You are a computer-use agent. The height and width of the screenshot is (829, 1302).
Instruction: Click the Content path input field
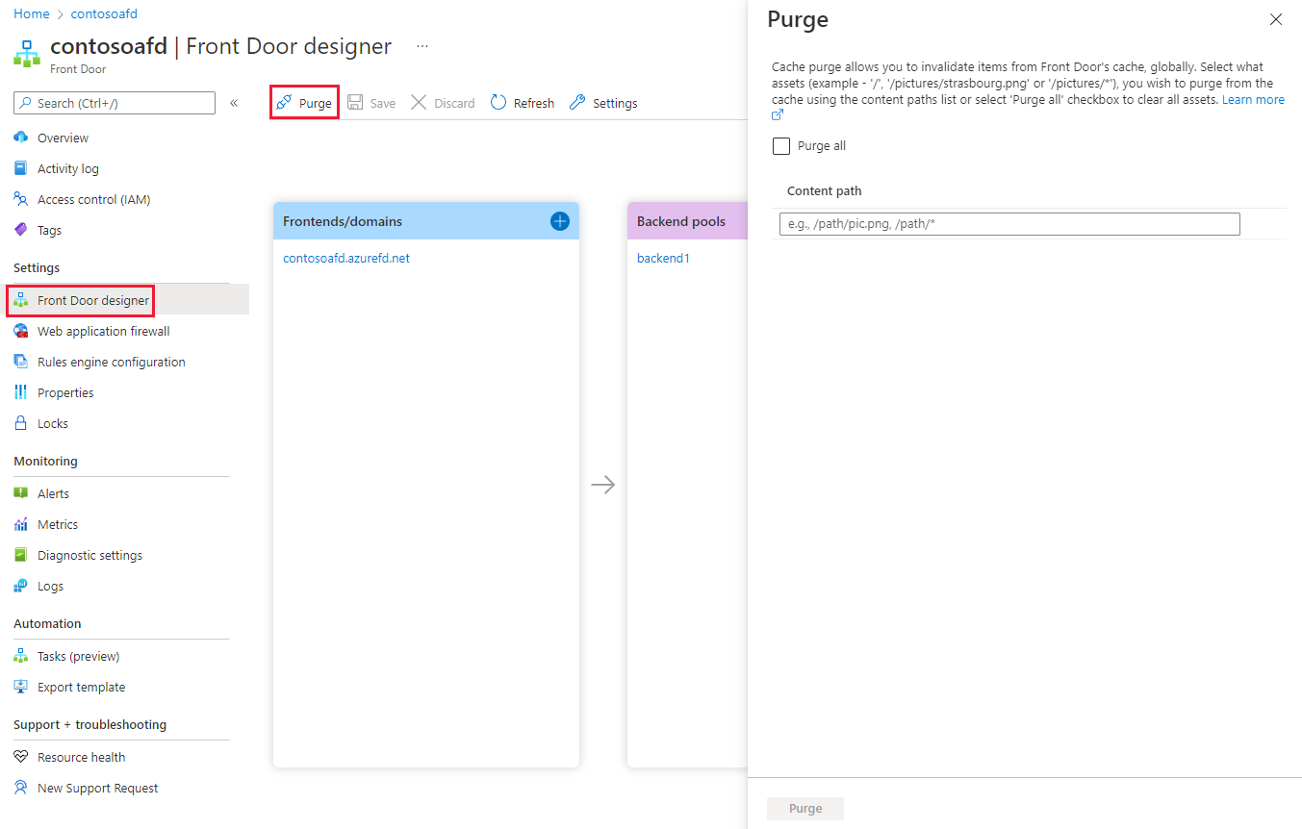(1009, 224)
